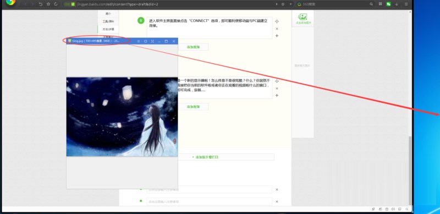
Task: Open the browser hamburger main menu
Action: coord(406,4)
